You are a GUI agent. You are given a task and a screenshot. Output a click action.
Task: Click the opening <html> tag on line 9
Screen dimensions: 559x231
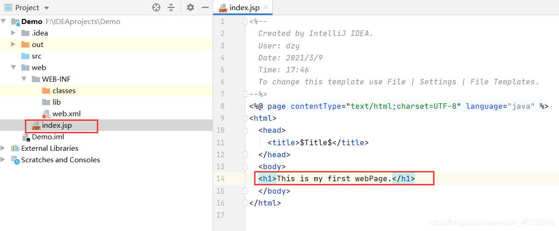[x=263, y=118]
